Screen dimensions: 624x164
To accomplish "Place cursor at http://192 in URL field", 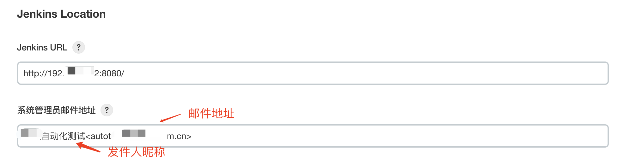I will click(43, 73).
